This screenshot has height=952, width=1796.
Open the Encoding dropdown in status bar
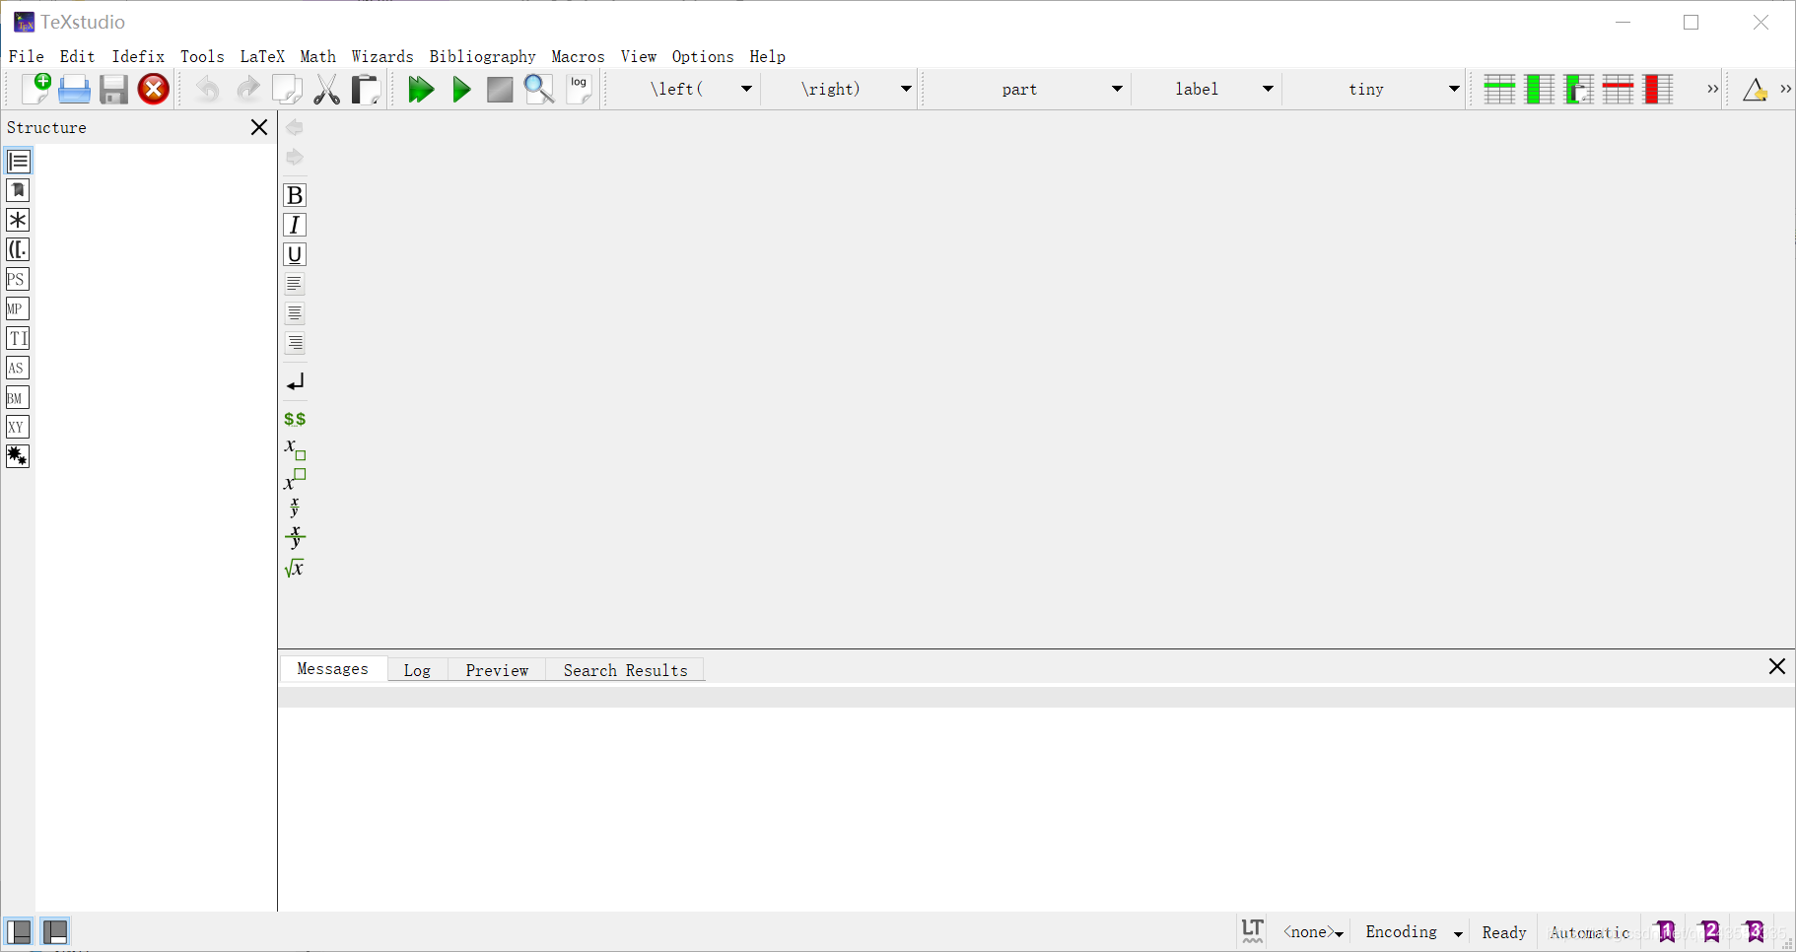1414,932
